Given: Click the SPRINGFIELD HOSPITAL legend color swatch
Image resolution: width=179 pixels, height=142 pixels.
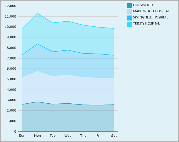Looking at the screenshot, I should point(129,18).
